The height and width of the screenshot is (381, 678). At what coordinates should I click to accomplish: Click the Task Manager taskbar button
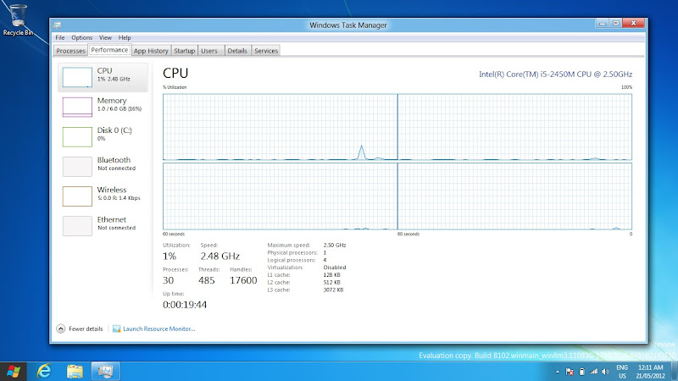105,372
